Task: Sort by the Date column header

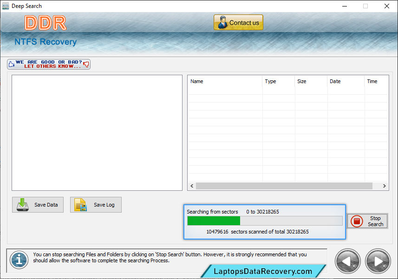Action: (346, 81)
